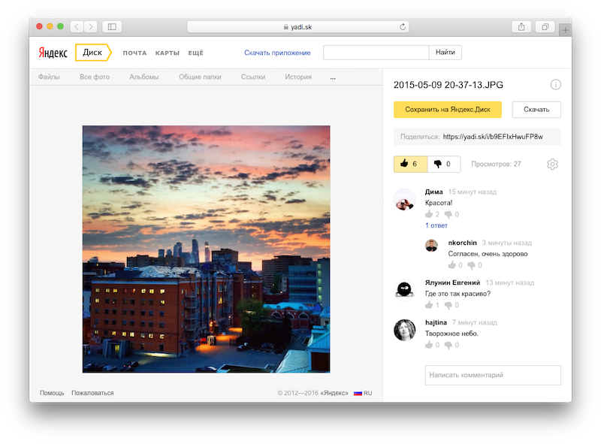
Task: Open Ялунин Евгений's avatar
Action: tap(404, 290)
